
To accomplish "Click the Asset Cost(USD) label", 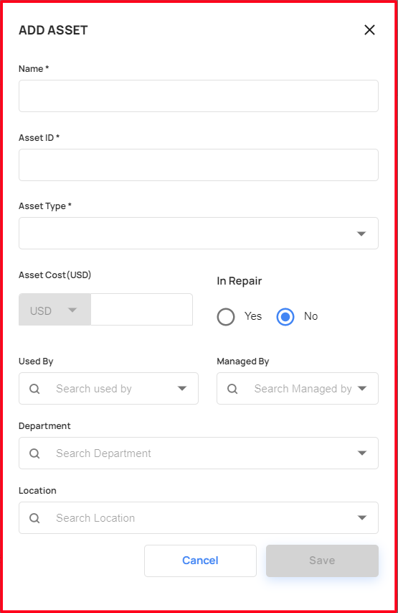I will coord(55,275).
